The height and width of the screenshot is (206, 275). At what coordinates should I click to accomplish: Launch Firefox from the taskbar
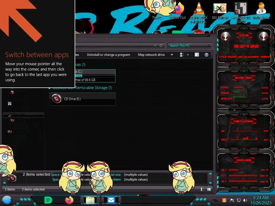coord(69,200)
